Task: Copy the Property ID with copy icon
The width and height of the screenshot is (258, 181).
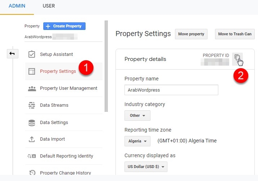Action: point(237,57)
